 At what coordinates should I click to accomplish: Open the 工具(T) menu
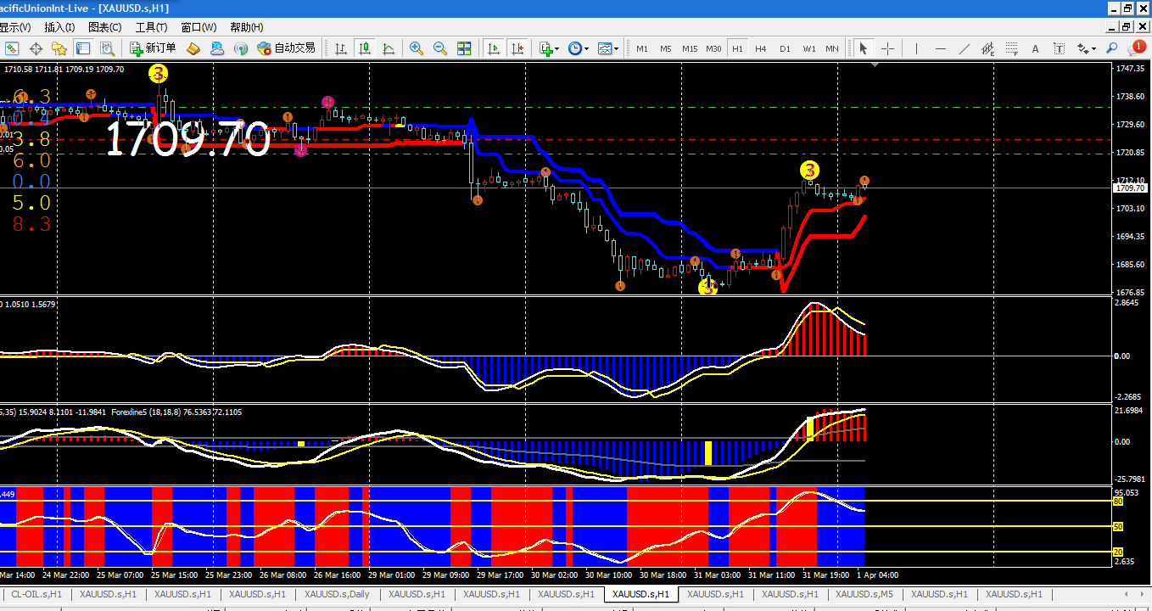point(153,28)
